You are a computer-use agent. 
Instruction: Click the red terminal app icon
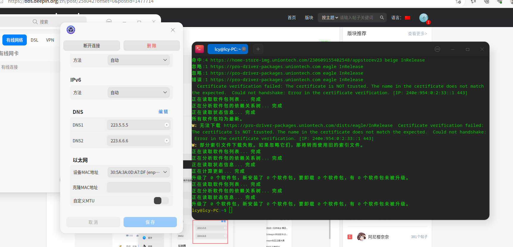[x=199, y=49]
